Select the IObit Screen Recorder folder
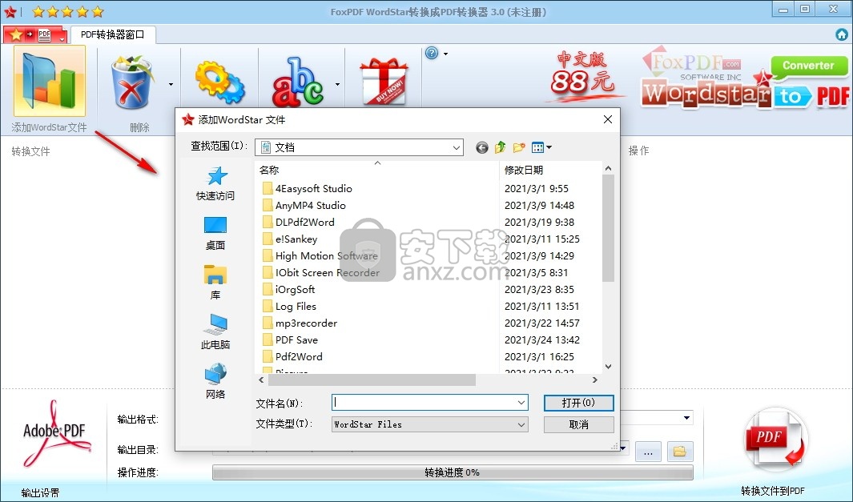 (x=321, y=273)
